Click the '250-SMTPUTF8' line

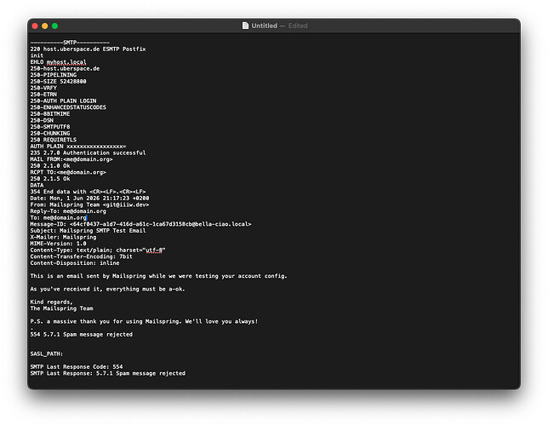[x=50, y=127]
